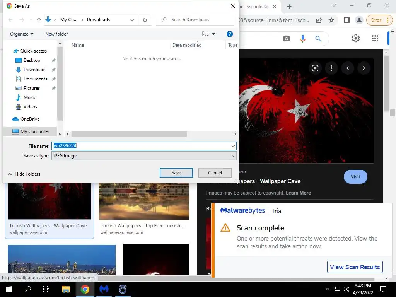396x297 pixels.
Task: Click the Forward arrow in Save As dialog
Action: click(22, 20)
